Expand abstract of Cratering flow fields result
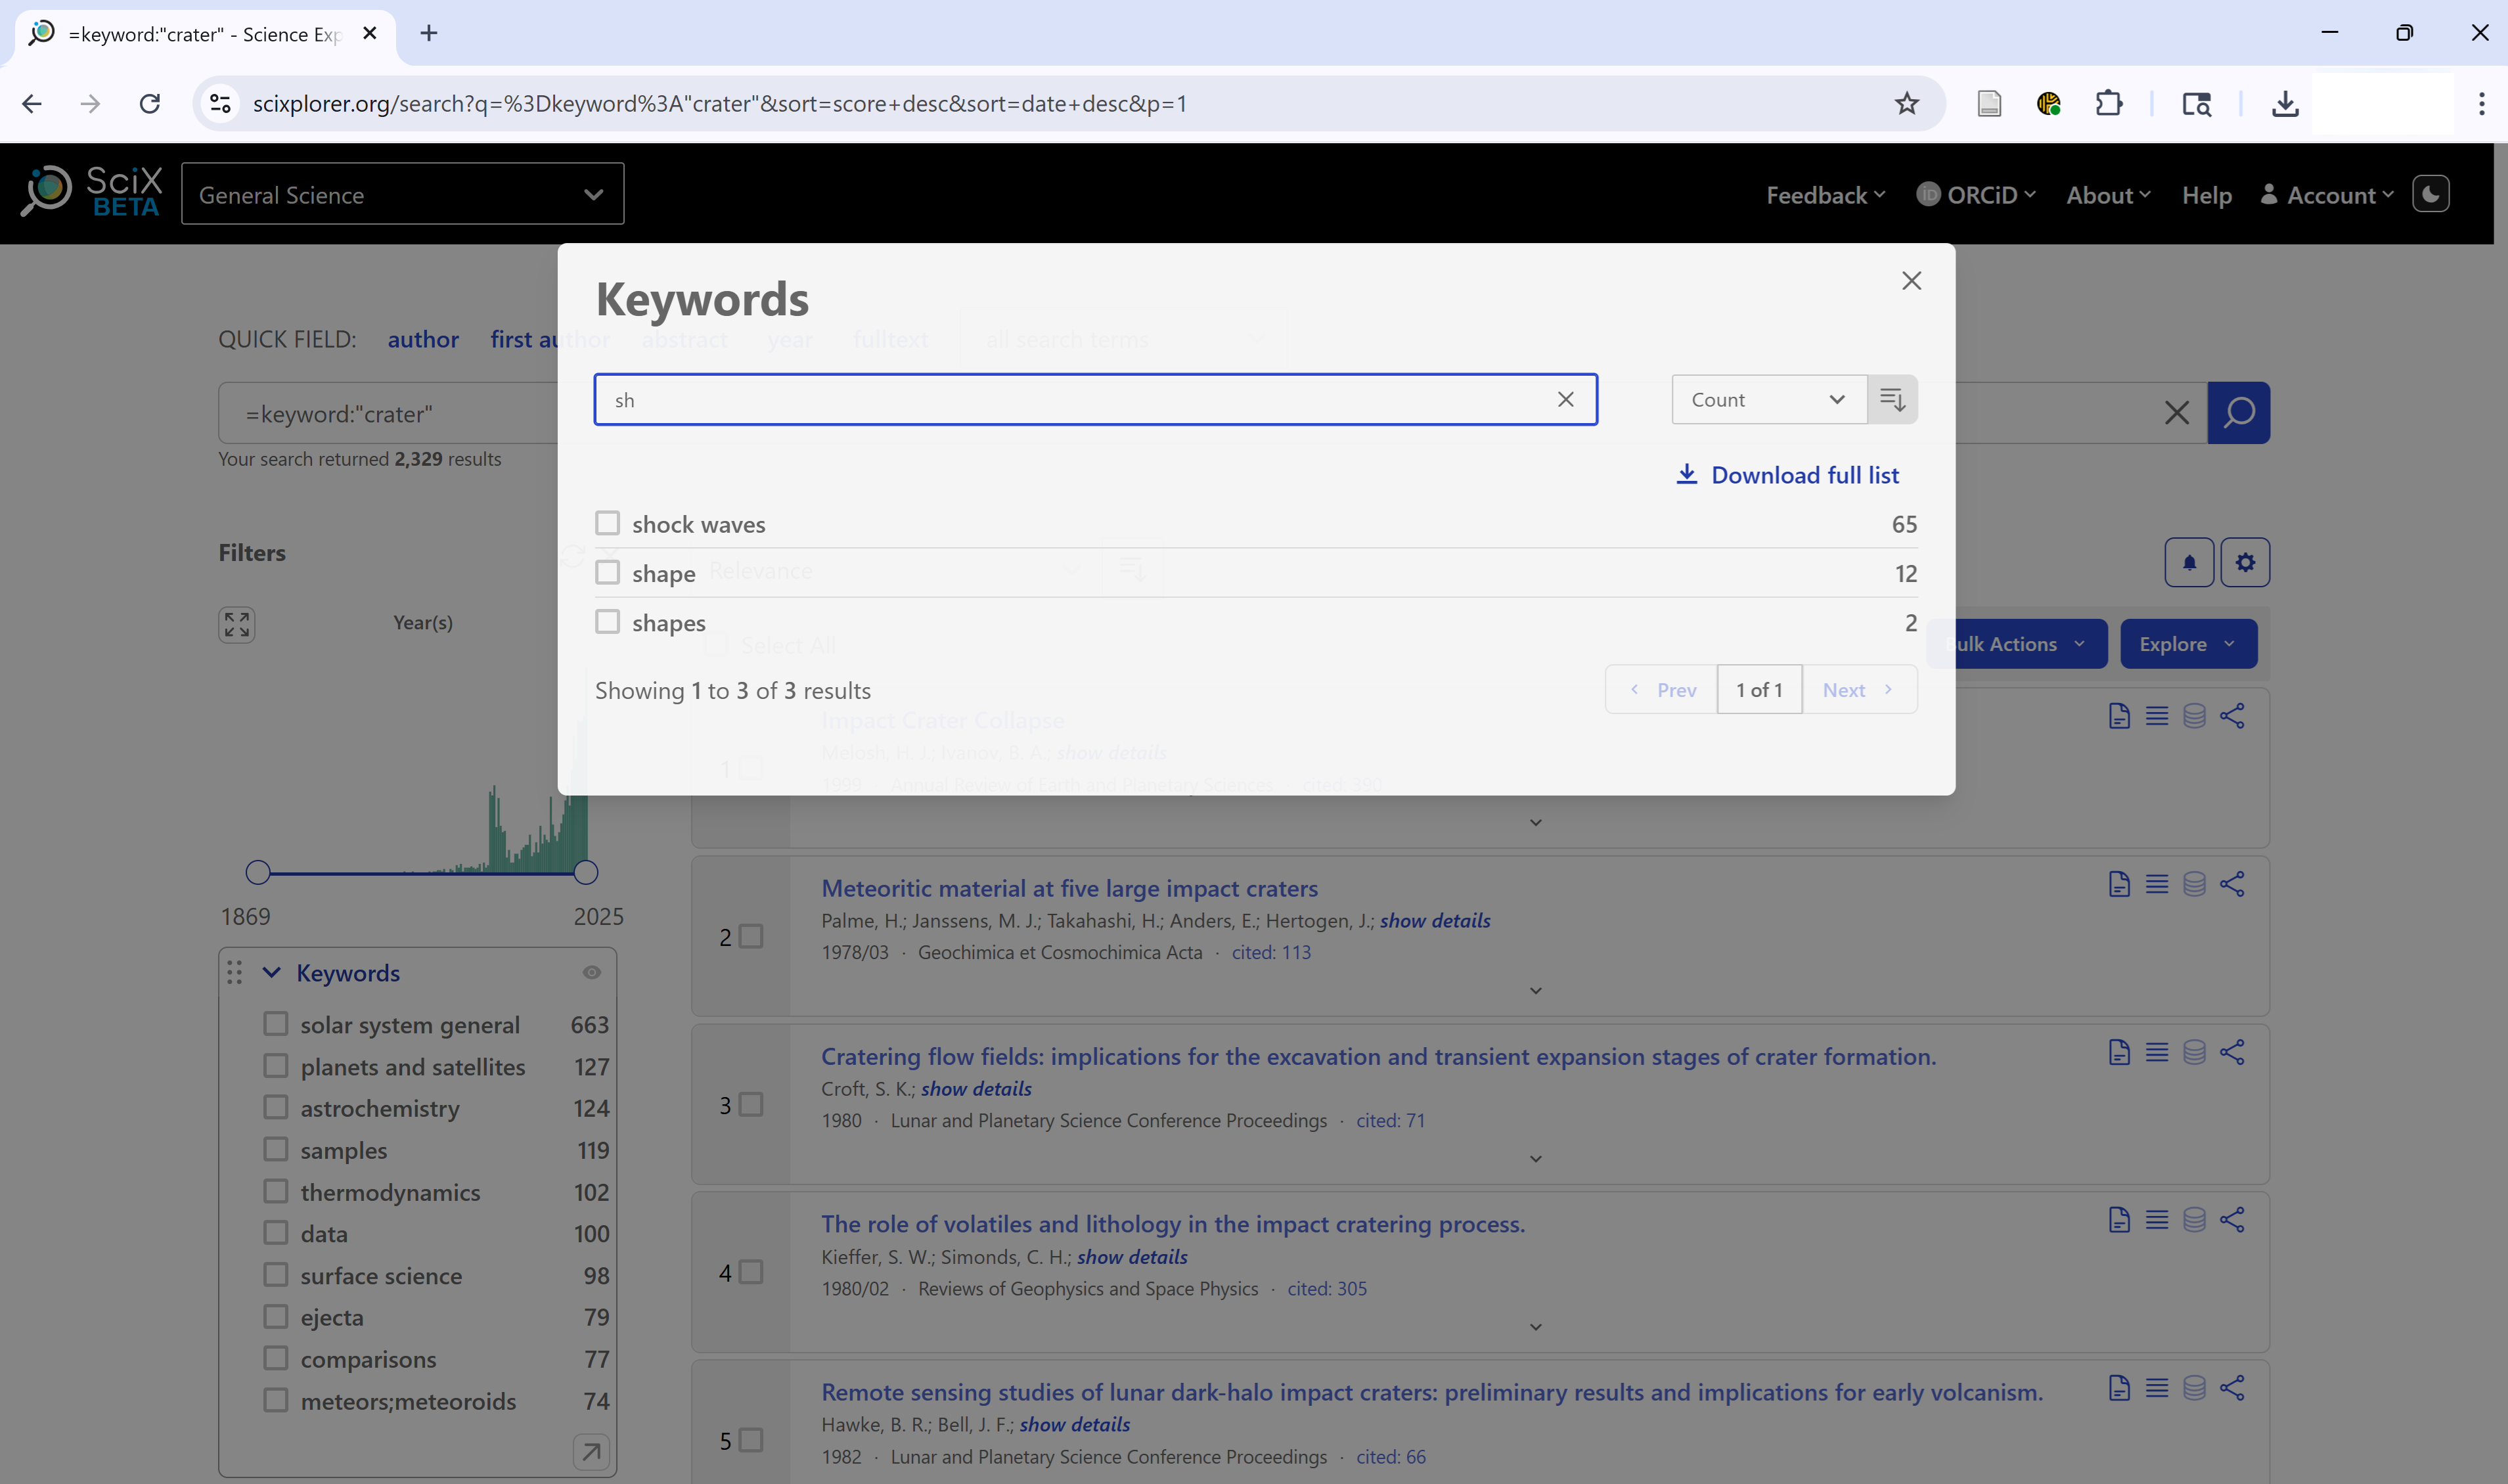This screenshot has height=1484, width=2508. point(1536,1159)
